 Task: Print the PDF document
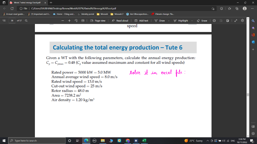click(214, 20)
